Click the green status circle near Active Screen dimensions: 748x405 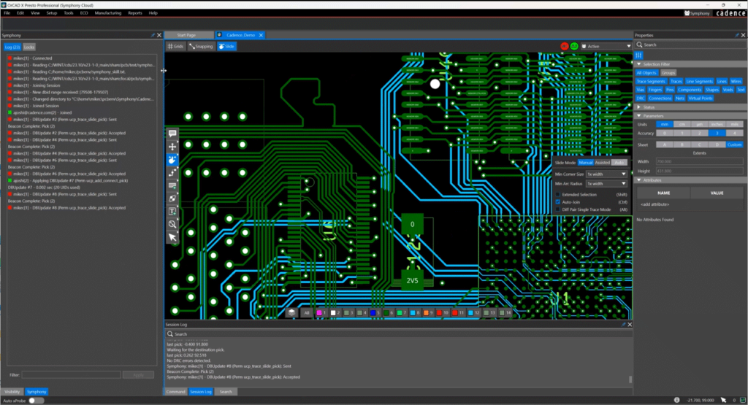pos(574,46)
